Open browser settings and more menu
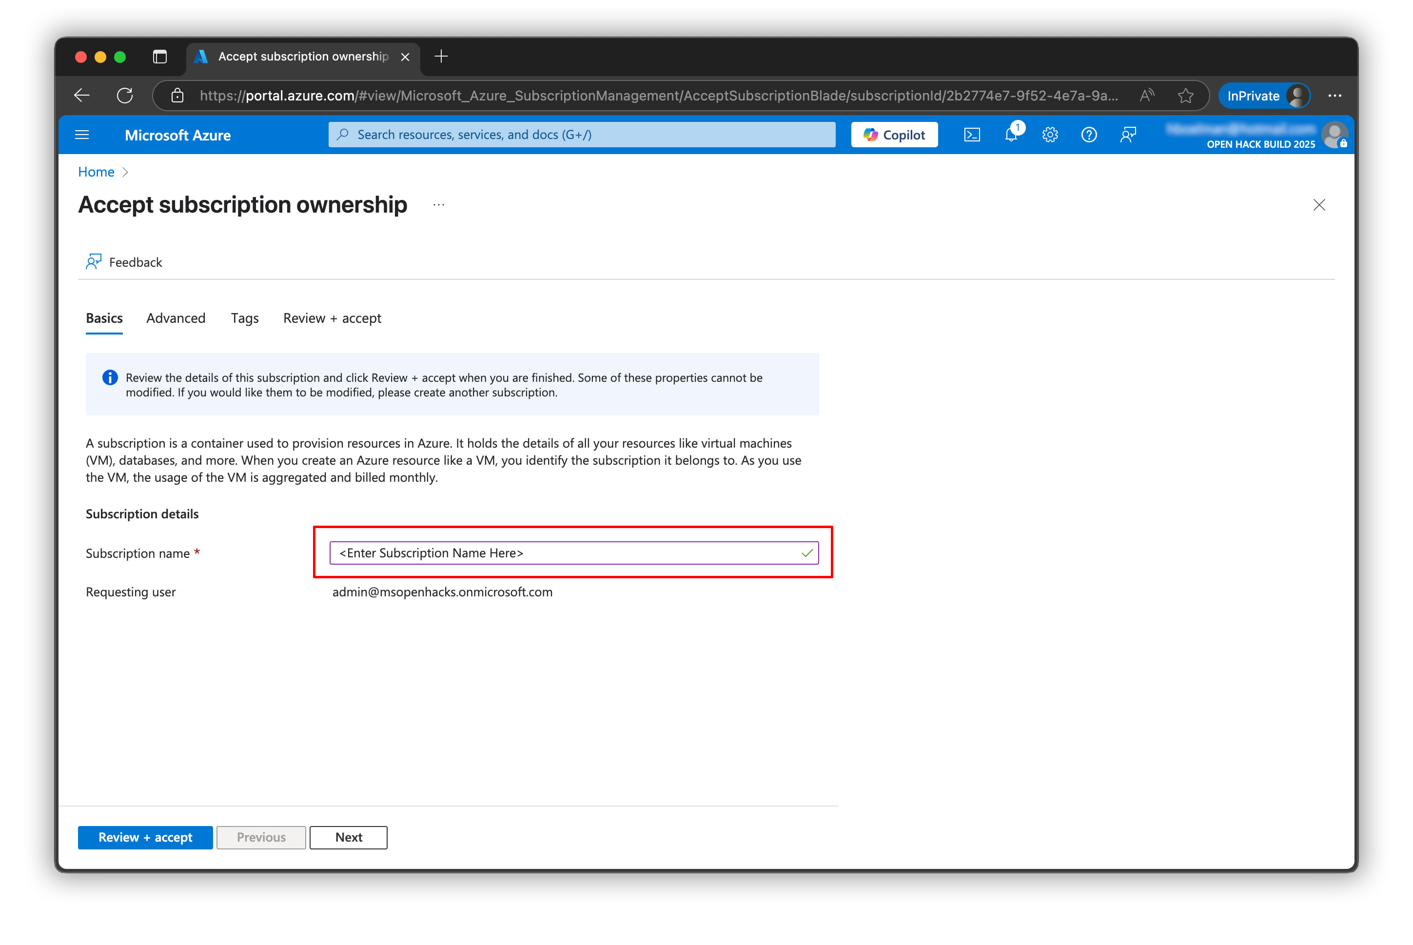The width and height of the screenshot is (1413, 945). point(1334,96)
